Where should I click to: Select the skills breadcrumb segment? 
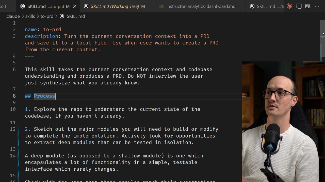(x=30, y=16)
